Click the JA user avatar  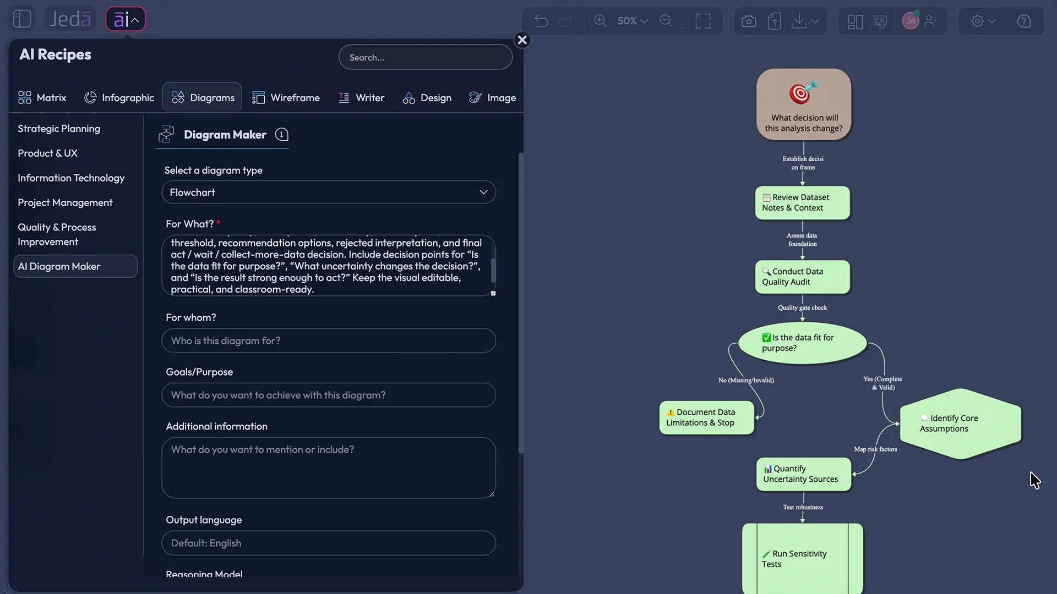tap(911, 21)
